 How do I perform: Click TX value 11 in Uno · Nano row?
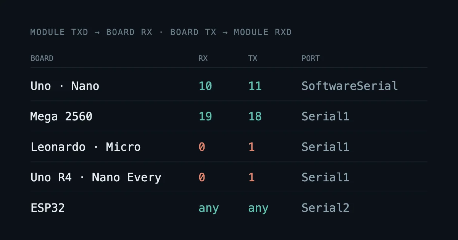(x=255, y=86)
